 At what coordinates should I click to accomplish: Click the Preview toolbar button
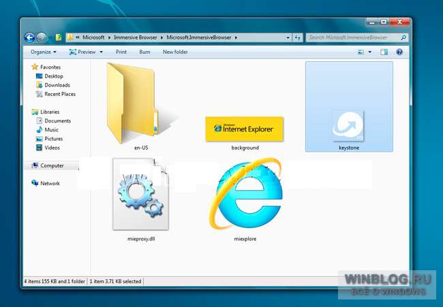[82, 52]
